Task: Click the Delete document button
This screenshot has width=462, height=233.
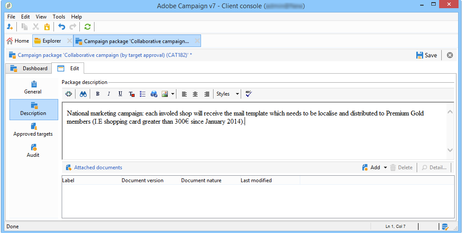Action: pyautogui.click(x=401, y=168)
